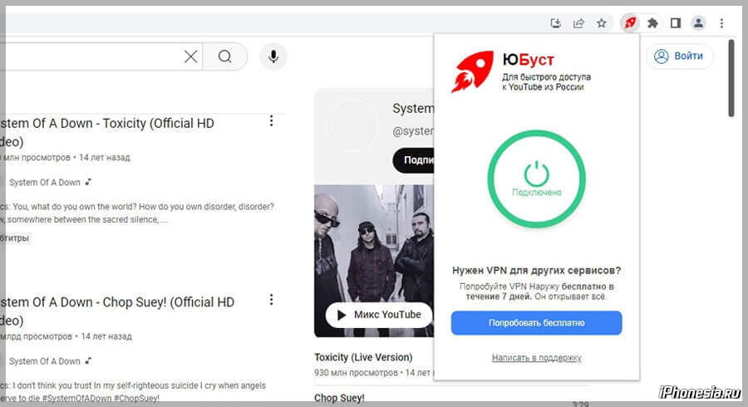Open System Of A Down channel under Chop Suey!
Viewport: 748px width, 407px height.
coord(44,361)
